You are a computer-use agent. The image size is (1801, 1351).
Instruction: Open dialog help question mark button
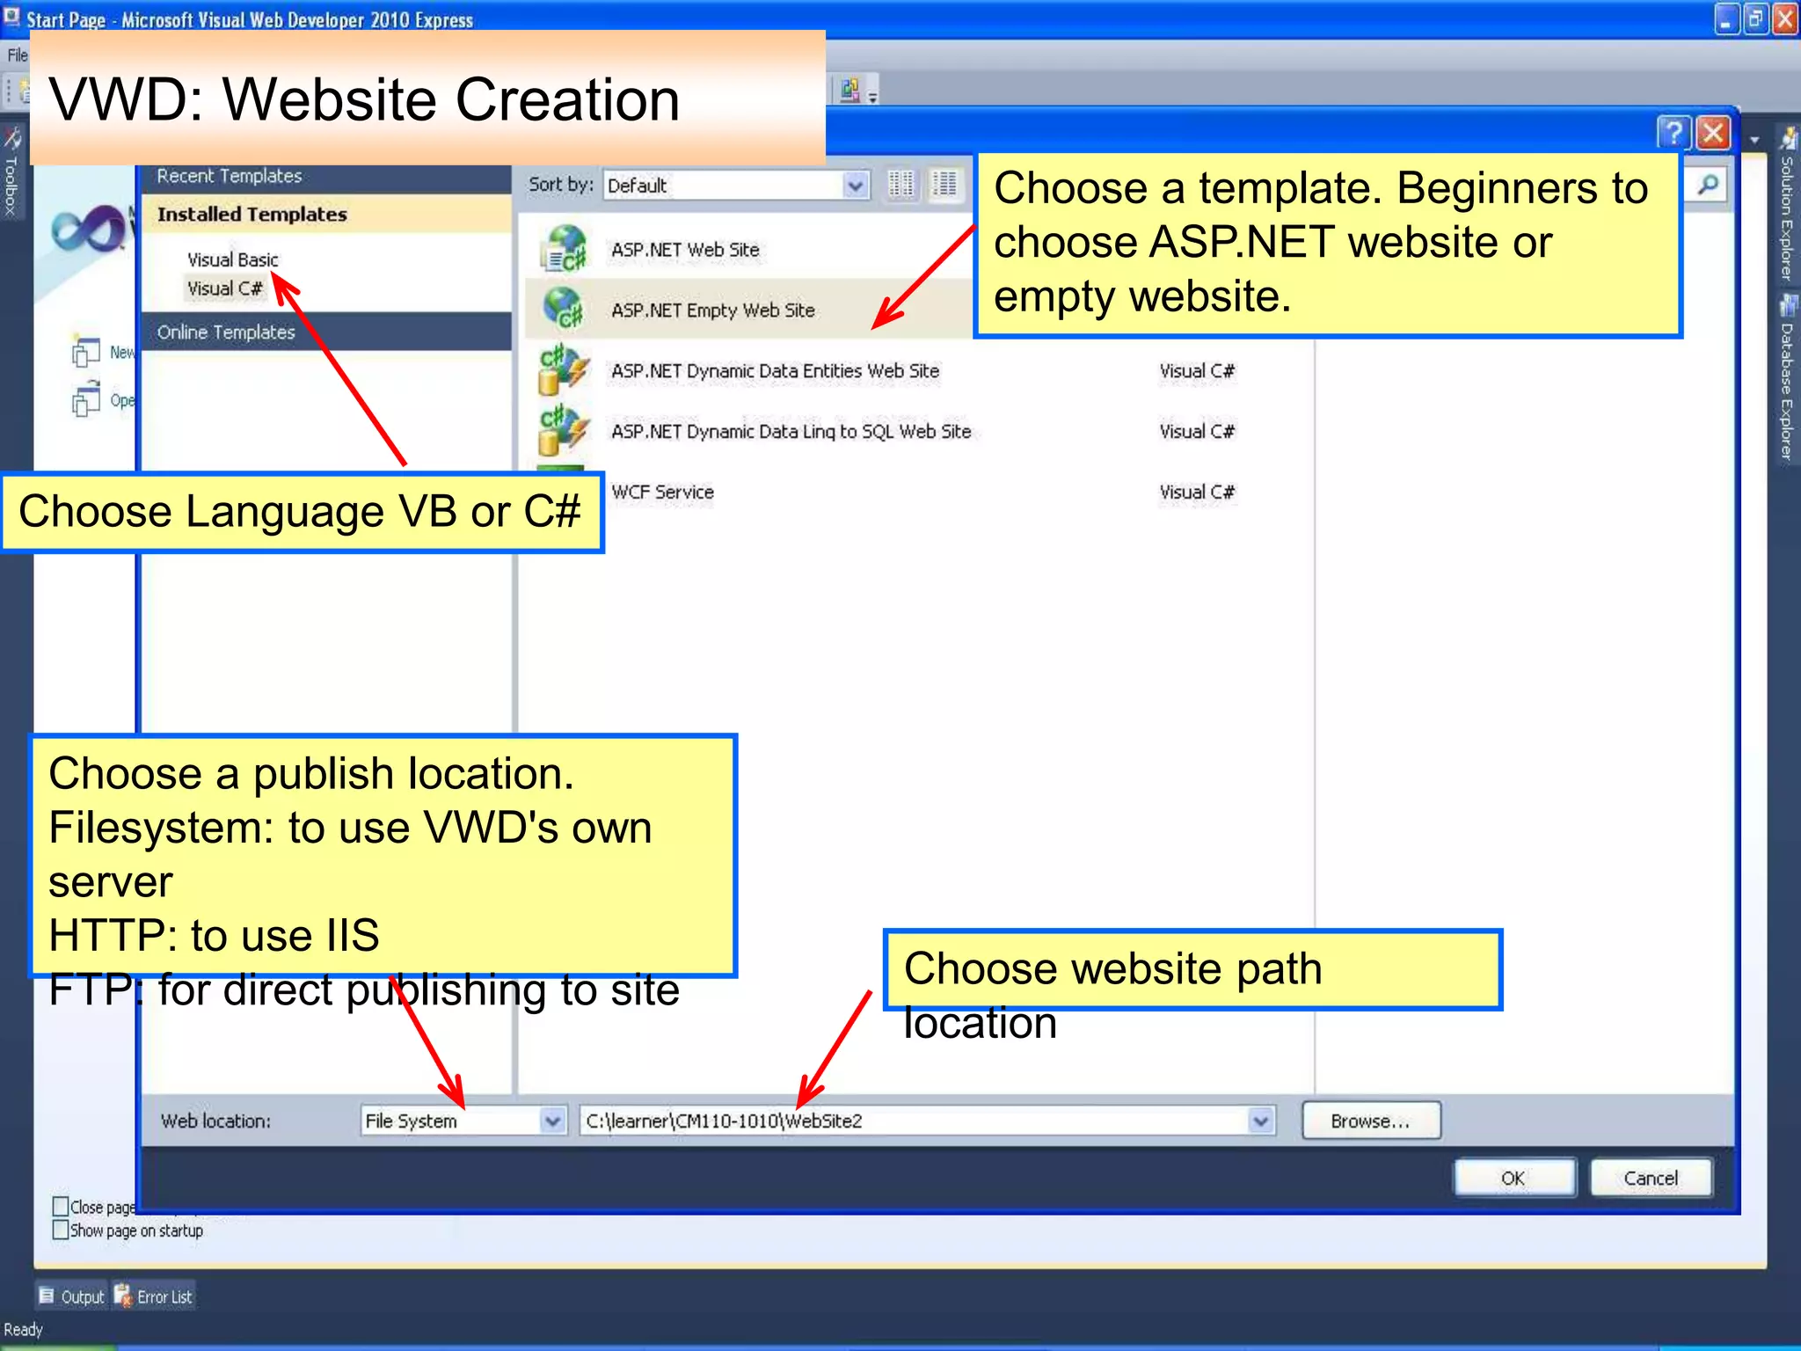pos(1673,133)
